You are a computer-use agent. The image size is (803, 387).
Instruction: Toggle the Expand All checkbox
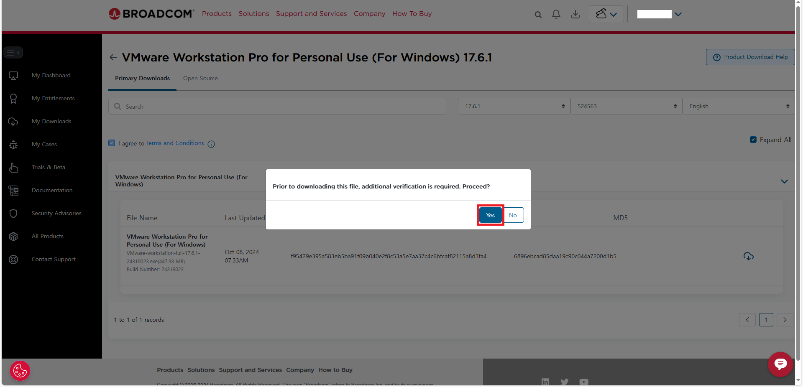(x=753, y=140)
